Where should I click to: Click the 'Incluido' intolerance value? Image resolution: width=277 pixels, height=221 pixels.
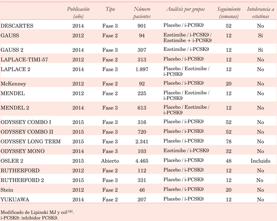(260, 161)
